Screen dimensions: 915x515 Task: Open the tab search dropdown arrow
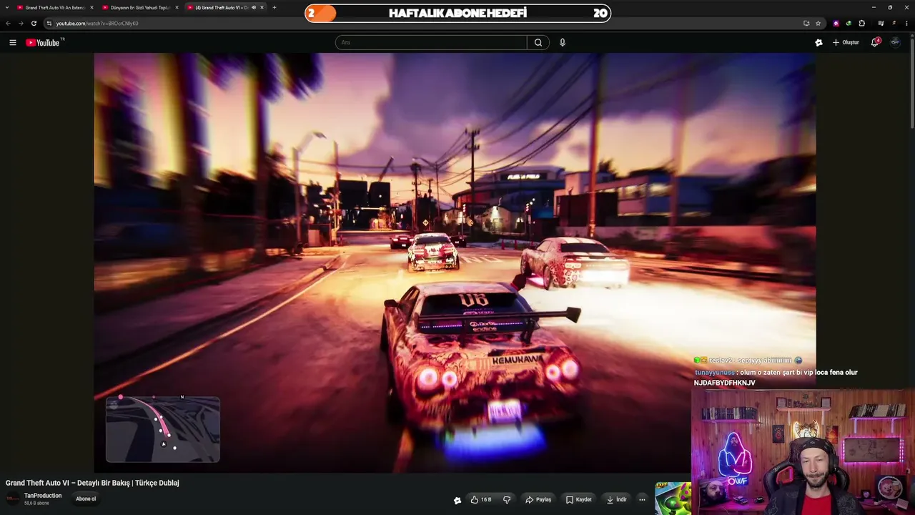point(7,8)
